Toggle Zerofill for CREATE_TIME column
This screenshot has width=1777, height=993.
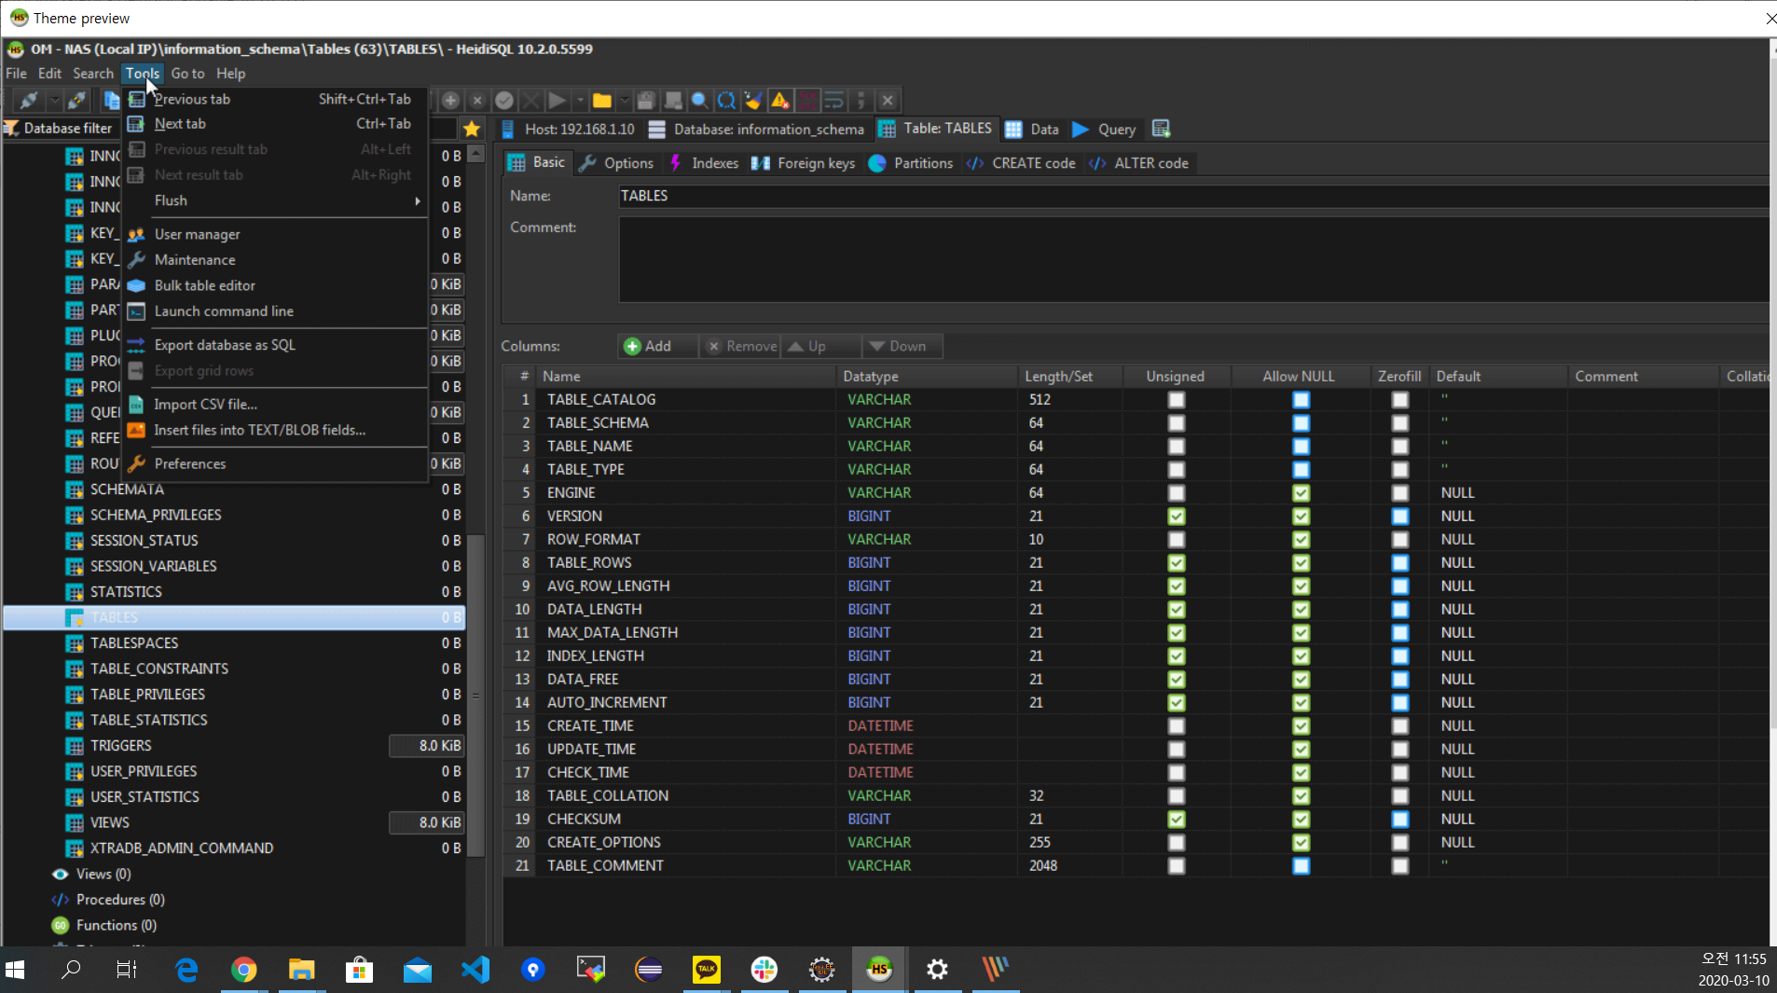pos(1399,726)
